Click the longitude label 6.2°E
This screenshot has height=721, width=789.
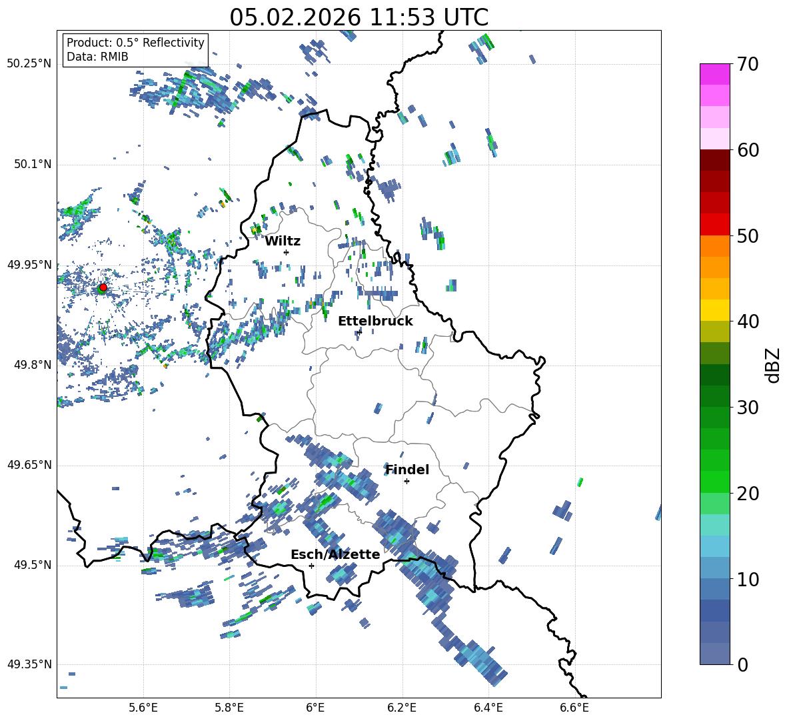[x=402, y=708]
